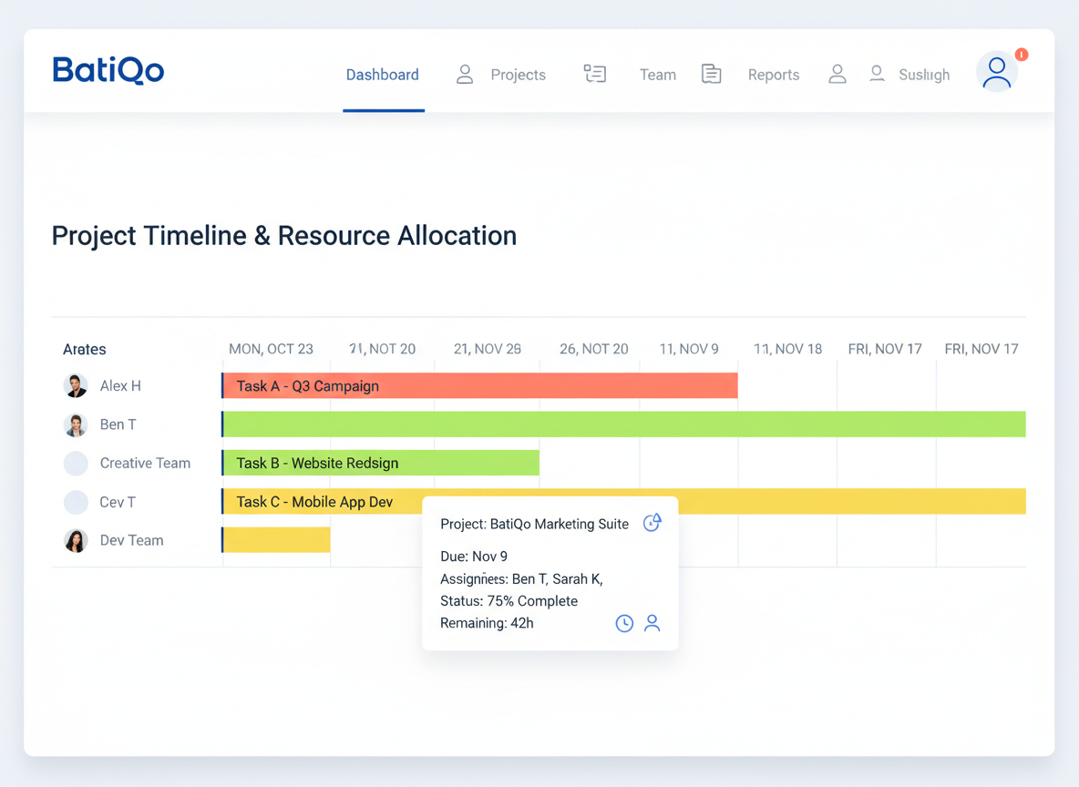Click the checklist icon left of Team
Viewport: 1079px width, 787px height.
tap(595, 74)
